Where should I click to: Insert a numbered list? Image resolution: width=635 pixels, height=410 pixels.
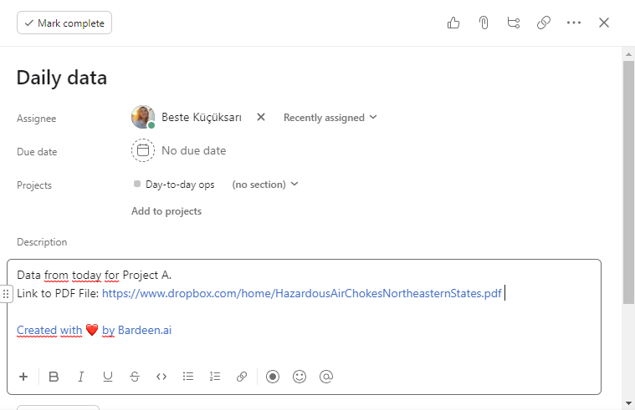click(x=215, y=377)
